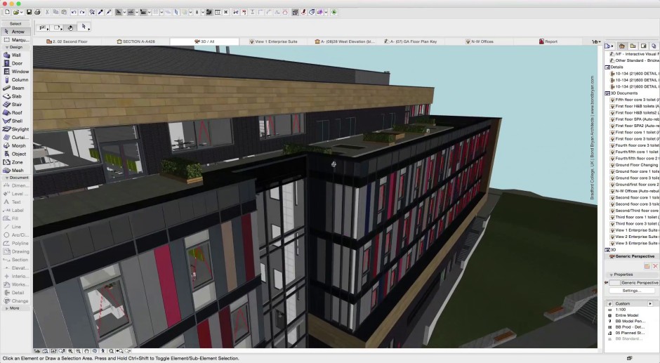
Task: Switch to the SECTION A-A428 tab
Action: tap(136, 41)
